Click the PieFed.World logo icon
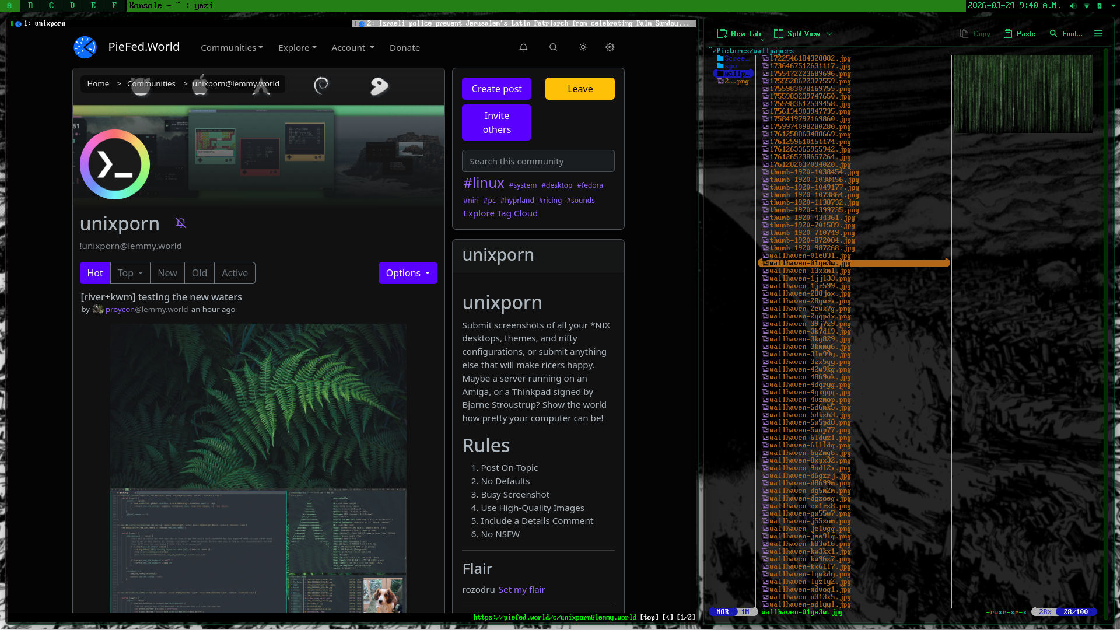 (85, 47)
